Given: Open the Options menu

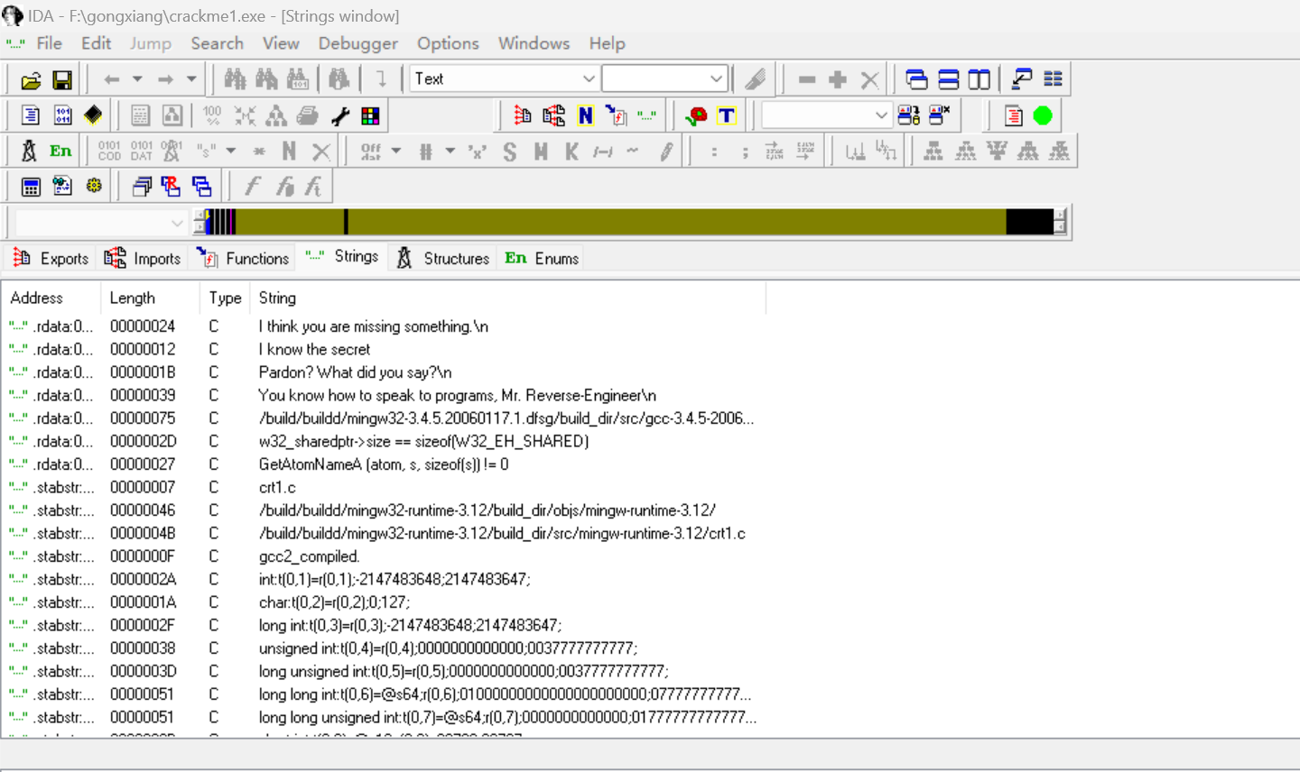Looking at the screenshot, I should 448,43.
